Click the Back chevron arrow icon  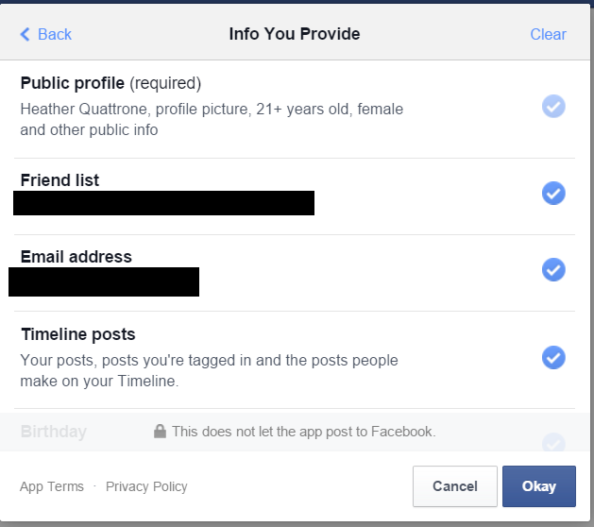click(25, 34)
